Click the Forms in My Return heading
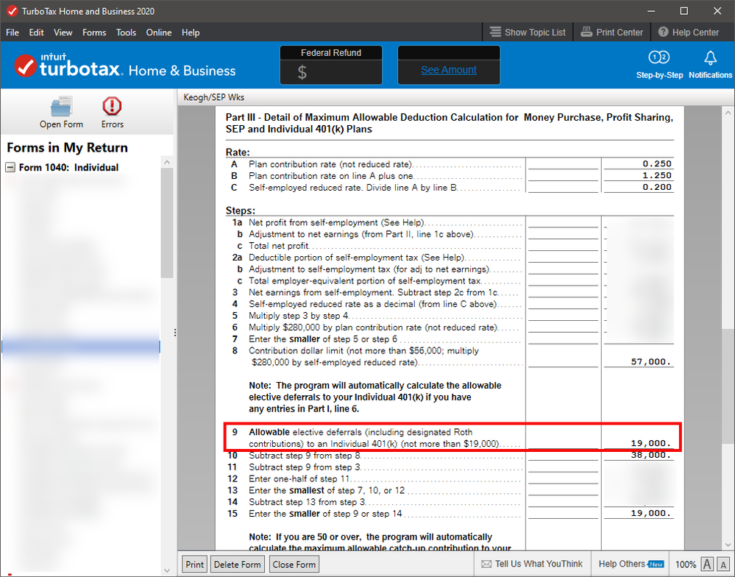This screenshot has width=735, height=577. [x=67, y=148]
